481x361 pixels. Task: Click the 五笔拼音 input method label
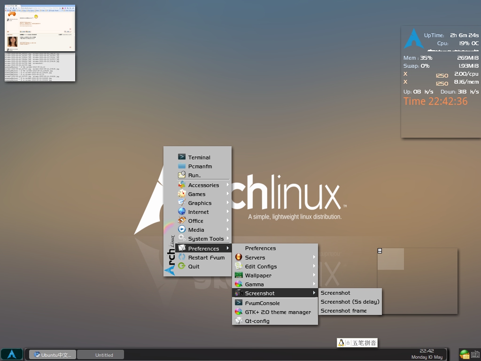coord(364,343)
